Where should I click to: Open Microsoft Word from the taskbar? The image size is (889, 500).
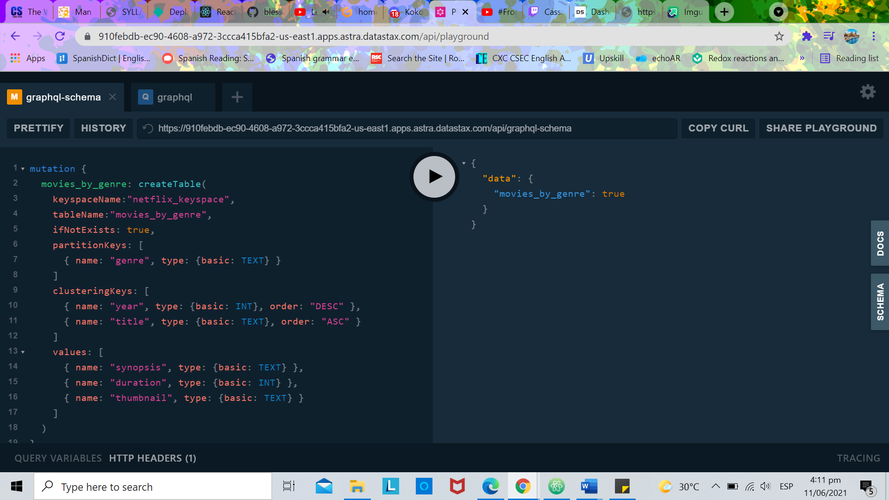click(x=588, y=486)
